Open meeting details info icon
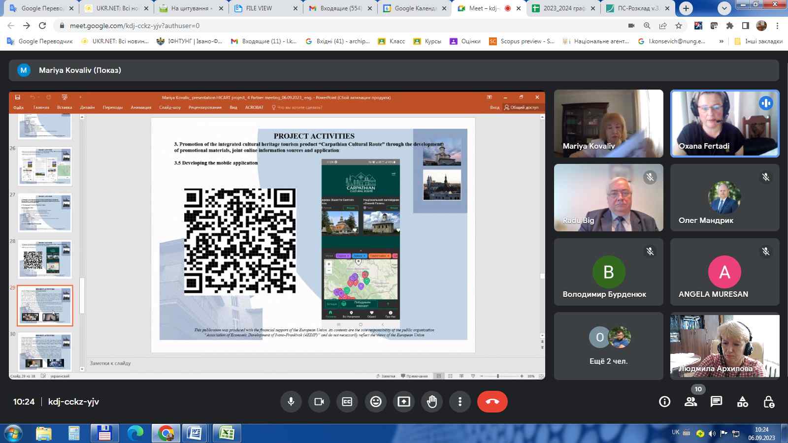 pos(664,402)
